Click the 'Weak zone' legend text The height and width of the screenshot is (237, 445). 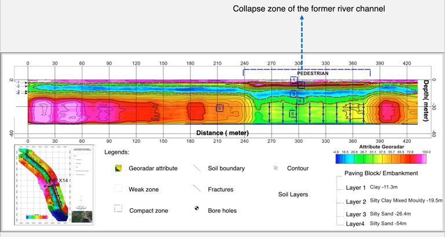click(x=144, y=190)
